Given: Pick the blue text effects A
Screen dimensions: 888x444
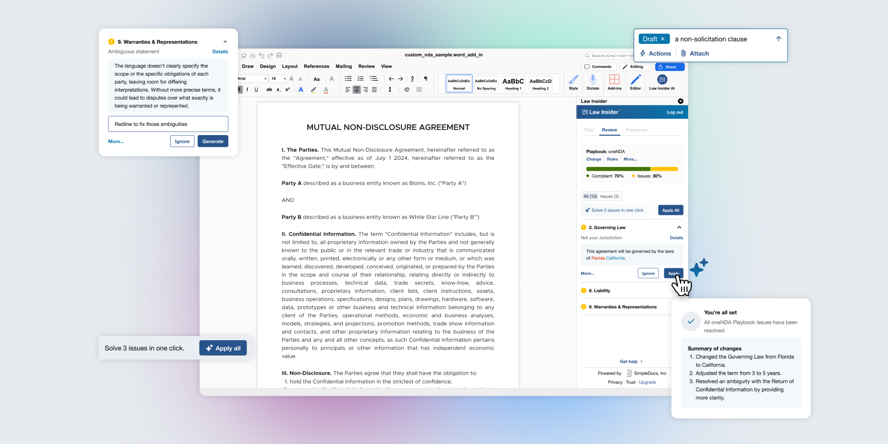Looking at the screenshot, I should coord(301,89).
